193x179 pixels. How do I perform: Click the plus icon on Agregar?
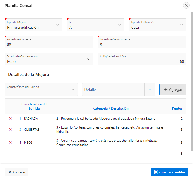click(166, 89)
